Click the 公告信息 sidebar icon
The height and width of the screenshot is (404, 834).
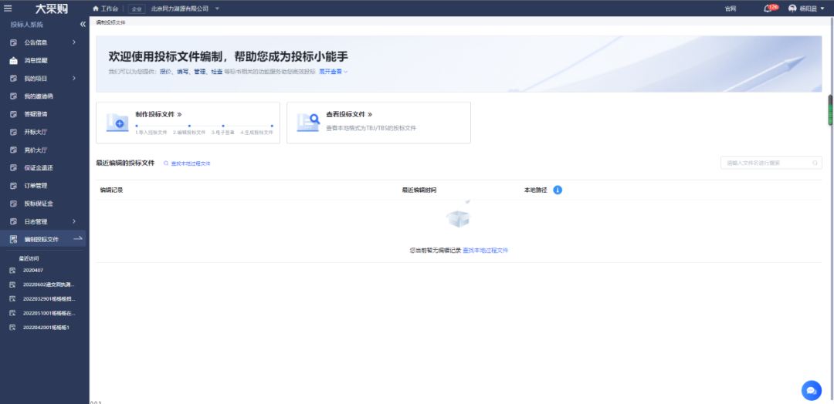[13, 42]
